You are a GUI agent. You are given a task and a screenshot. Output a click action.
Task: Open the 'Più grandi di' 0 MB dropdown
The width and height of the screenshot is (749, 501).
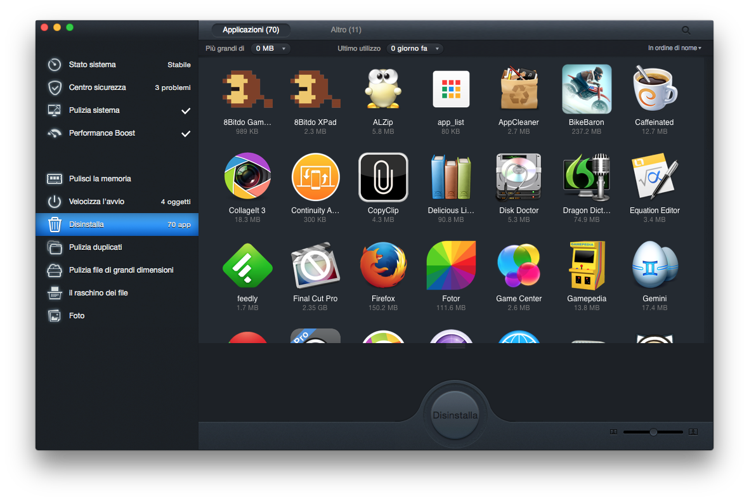[270, 48]
